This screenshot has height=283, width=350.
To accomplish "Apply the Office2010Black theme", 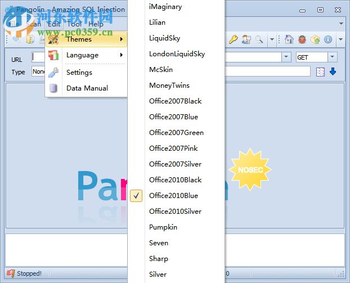I will pos(176,180).
